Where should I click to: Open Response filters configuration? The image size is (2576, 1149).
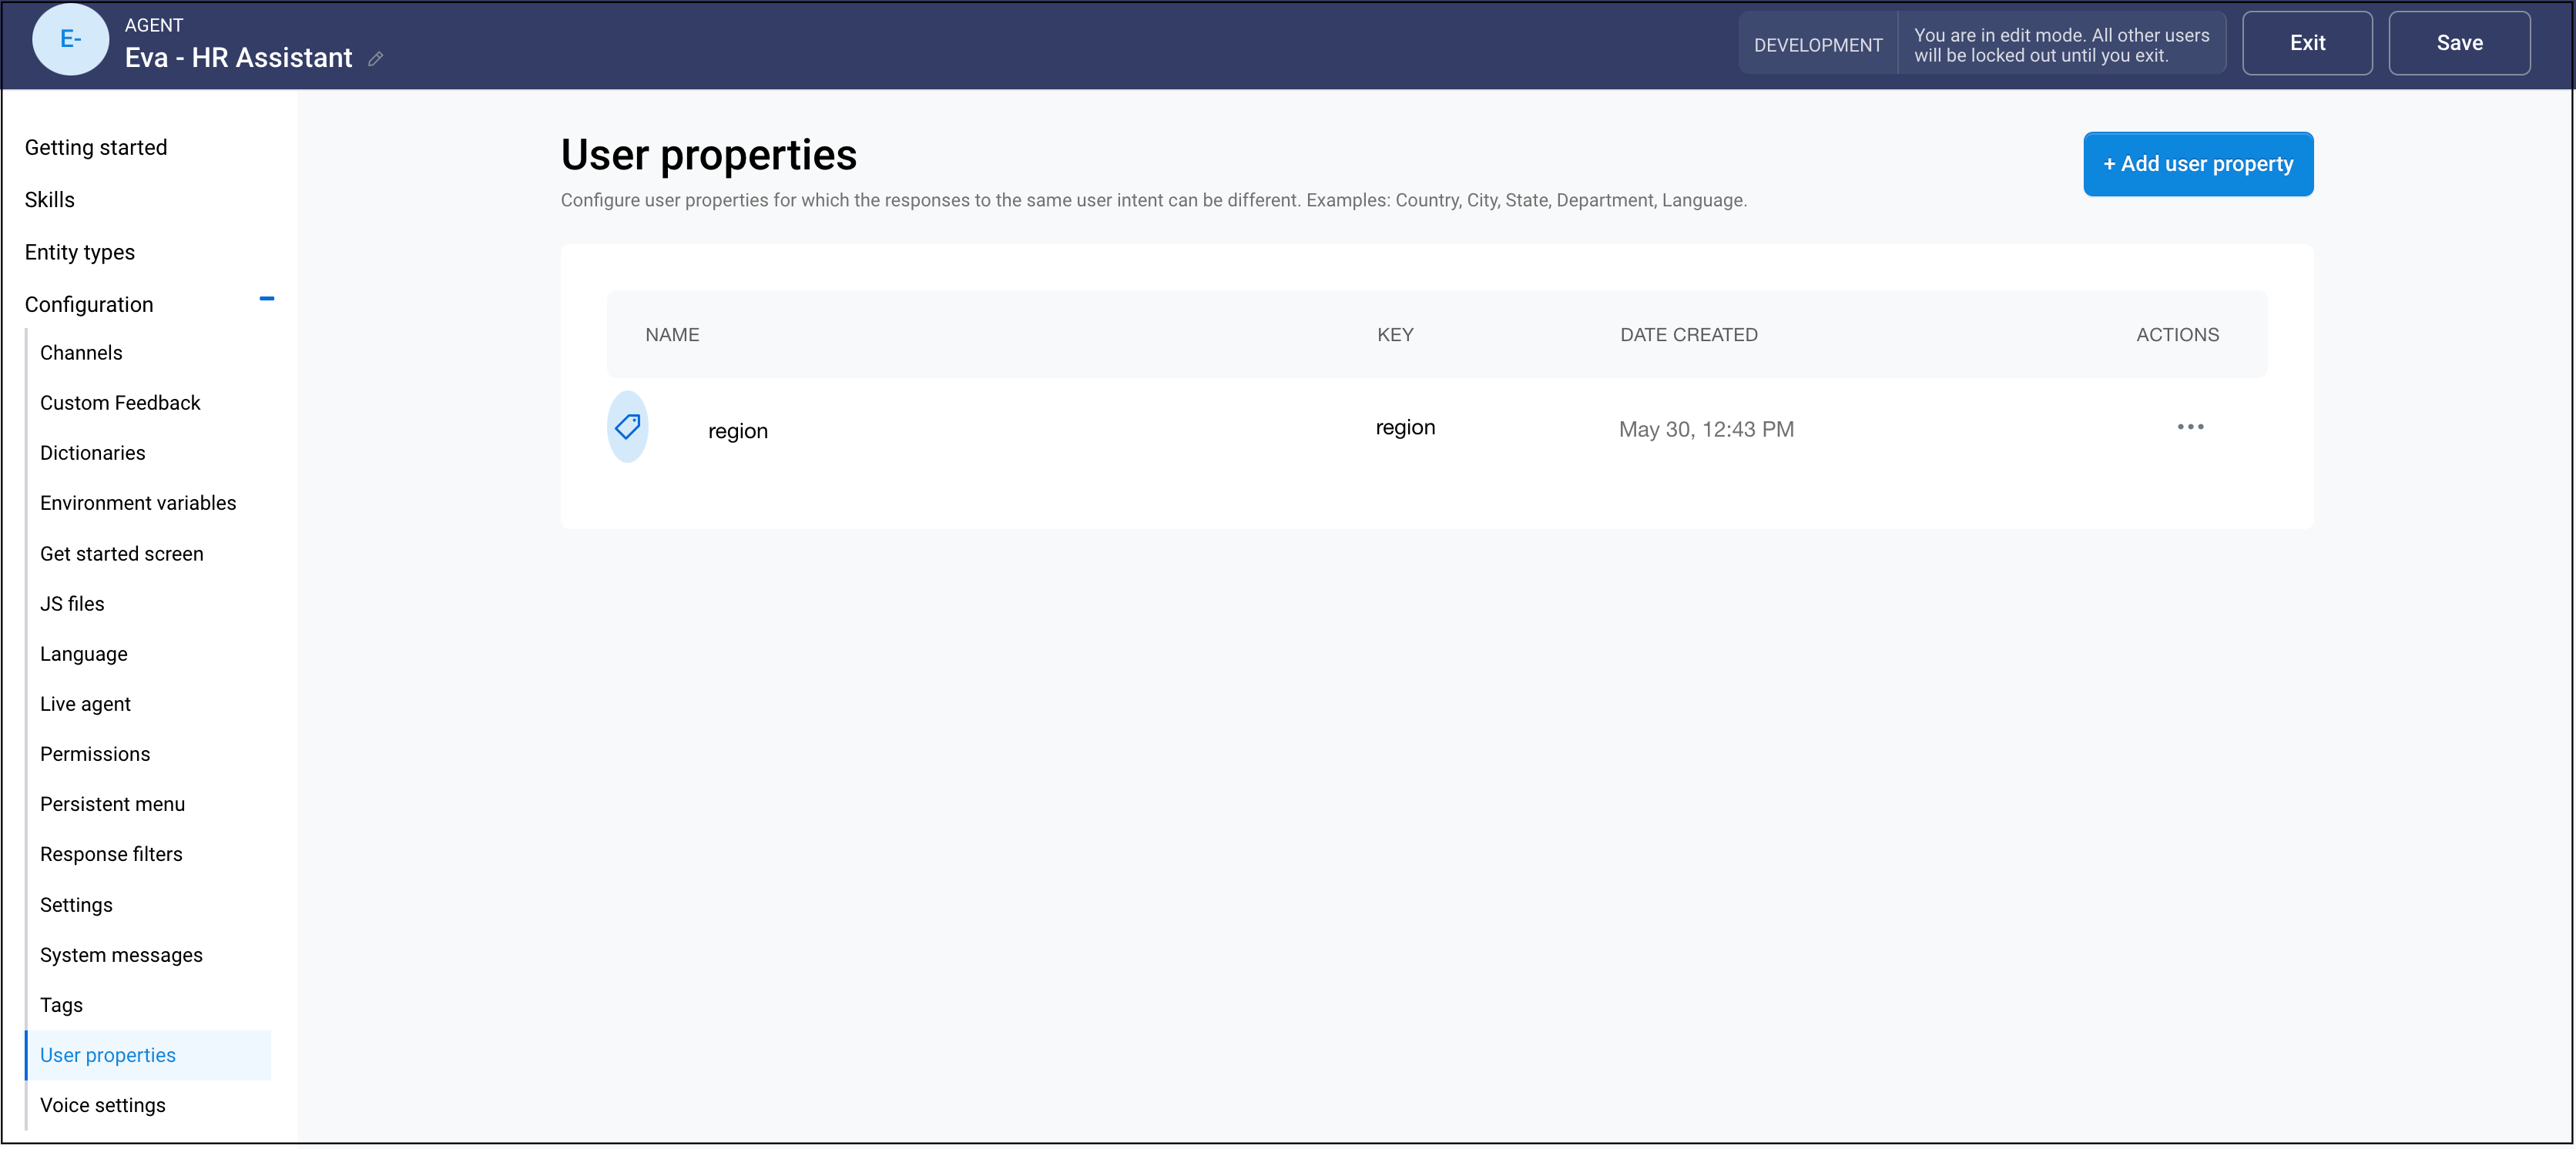[111, 854]
